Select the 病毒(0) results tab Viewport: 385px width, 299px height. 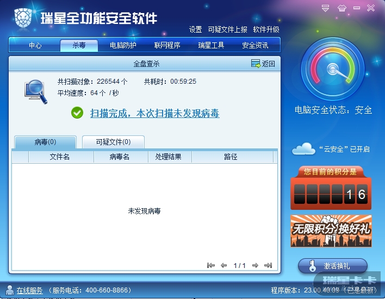pyautogui.click(x=46, y=142)
